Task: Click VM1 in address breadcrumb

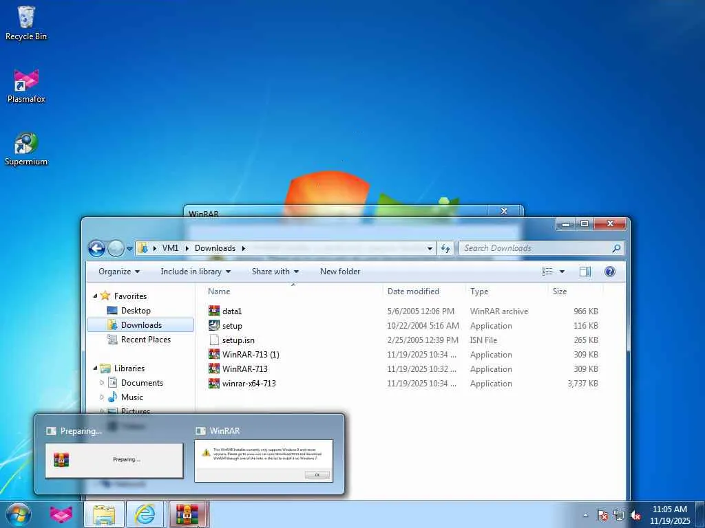Action: (170, 247)
